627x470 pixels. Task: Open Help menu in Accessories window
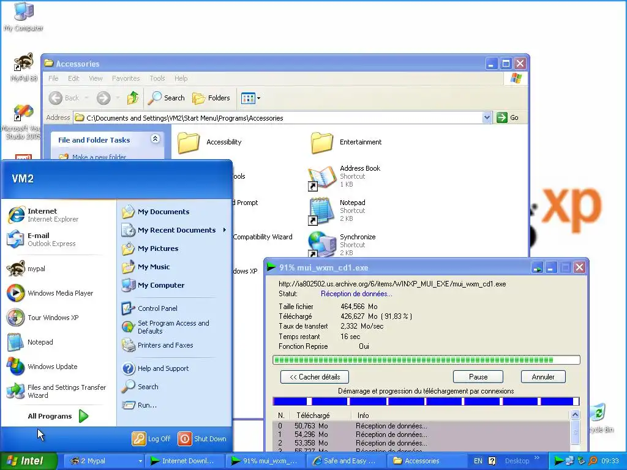tap(181, 78)
